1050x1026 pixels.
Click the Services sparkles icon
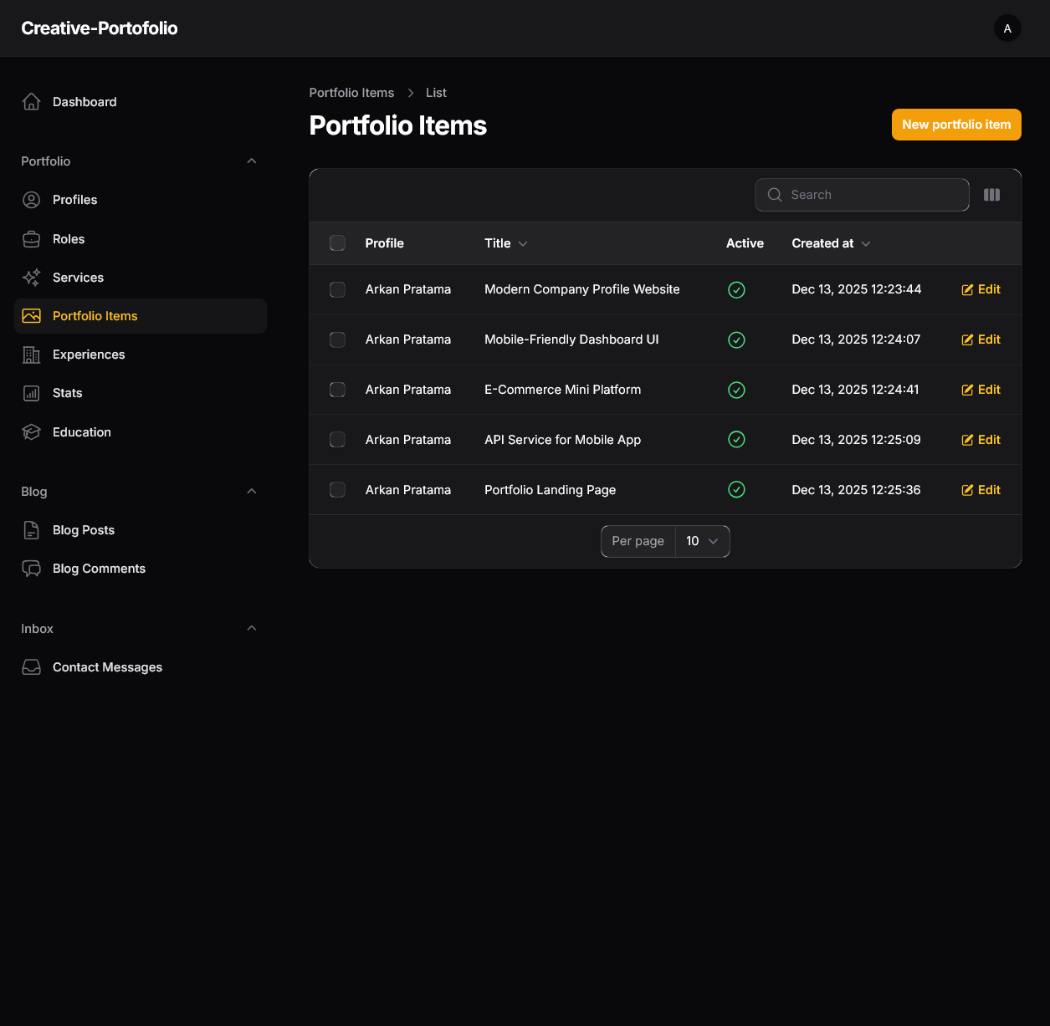coord(31,278)
